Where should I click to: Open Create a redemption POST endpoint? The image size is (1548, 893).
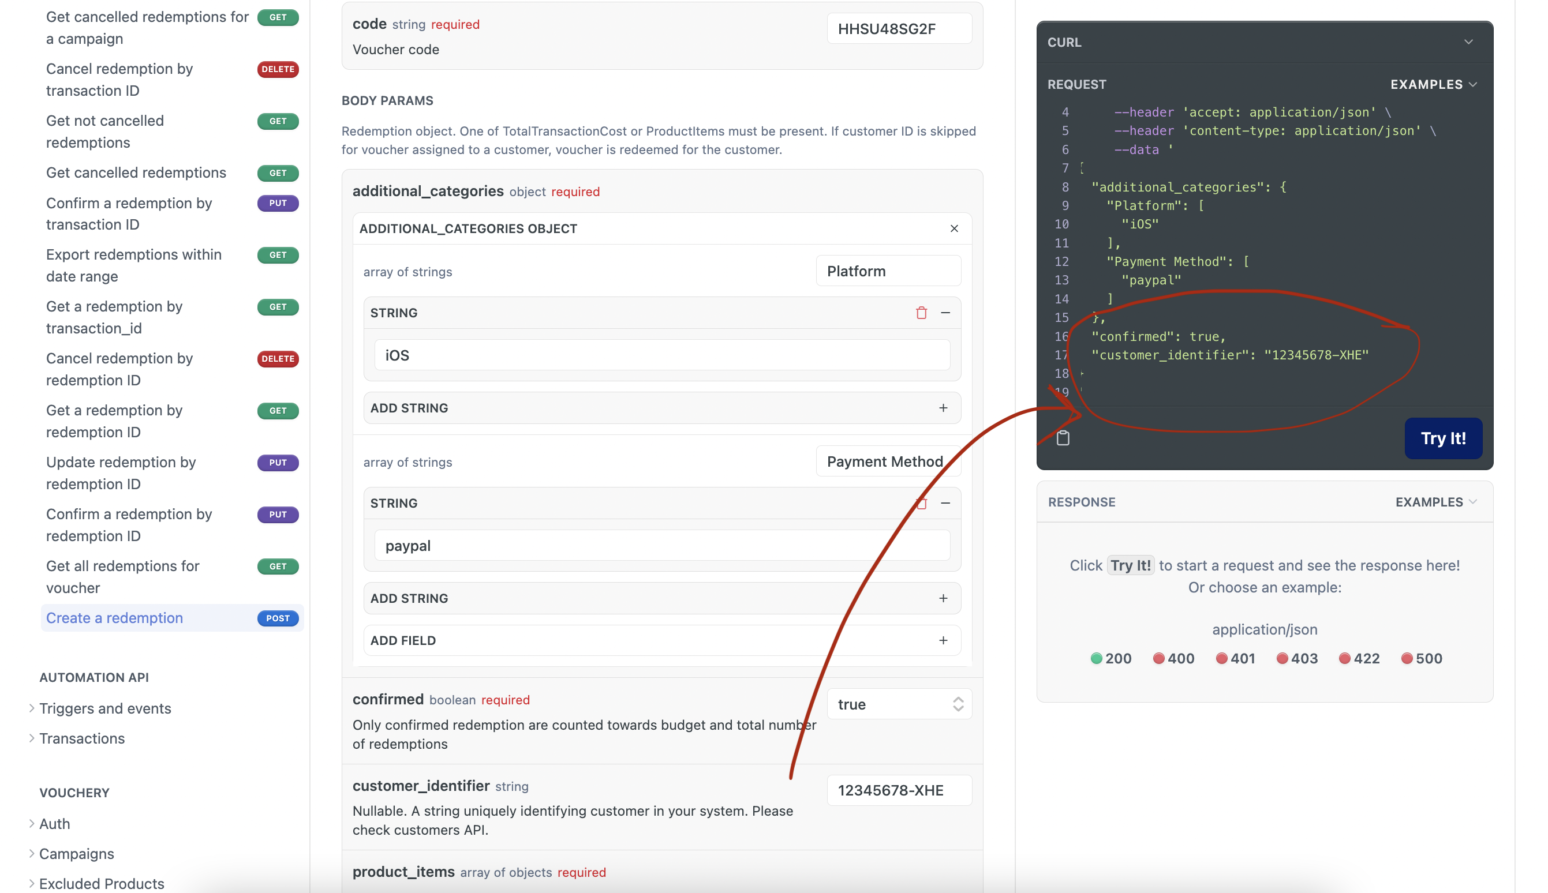click(x=114, y=618)
